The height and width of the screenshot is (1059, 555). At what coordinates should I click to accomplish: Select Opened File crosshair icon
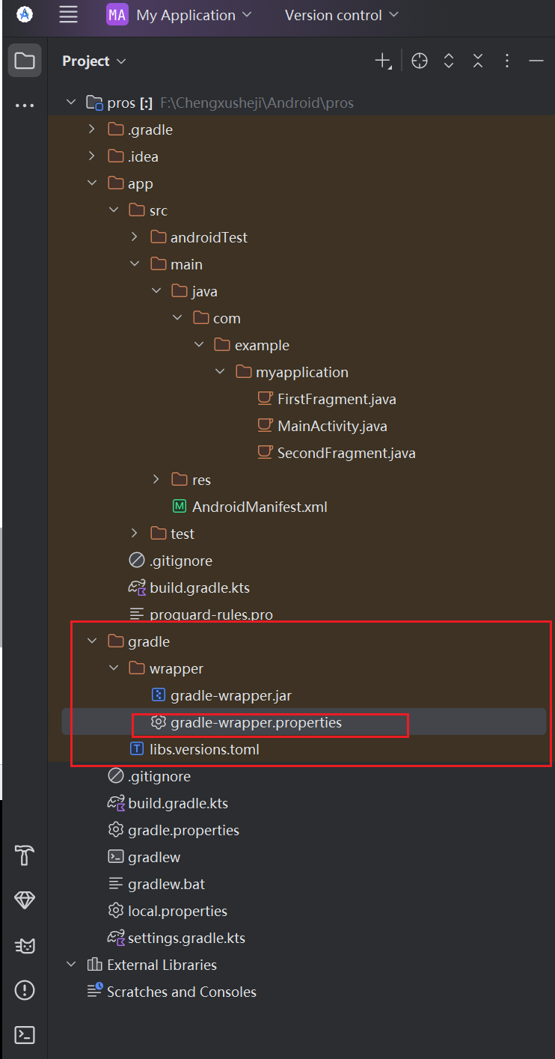tap(420, 61)
